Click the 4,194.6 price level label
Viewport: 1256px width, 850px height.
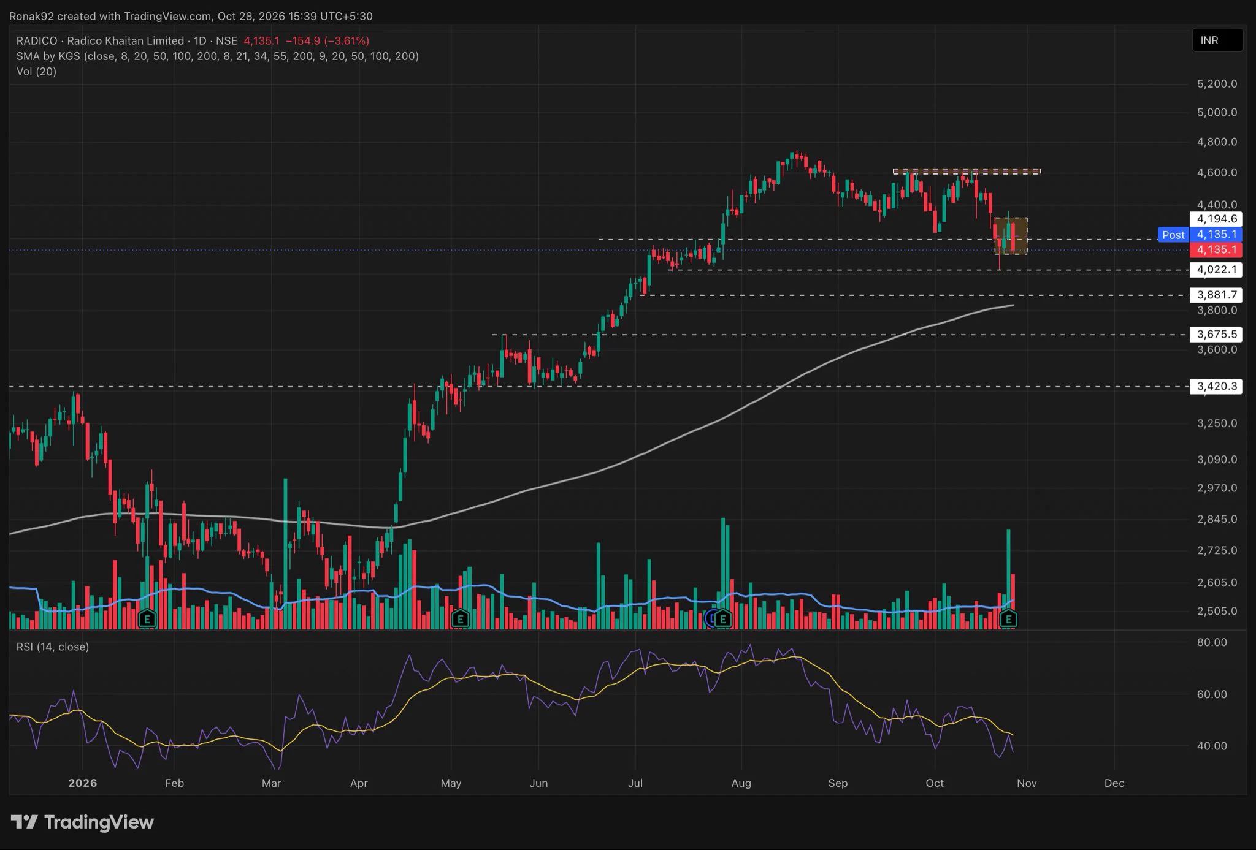(x=1216, y=219)
